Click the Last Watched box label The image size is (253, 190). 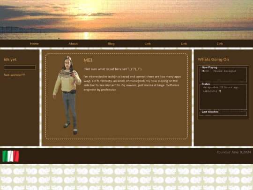point(210,112)
